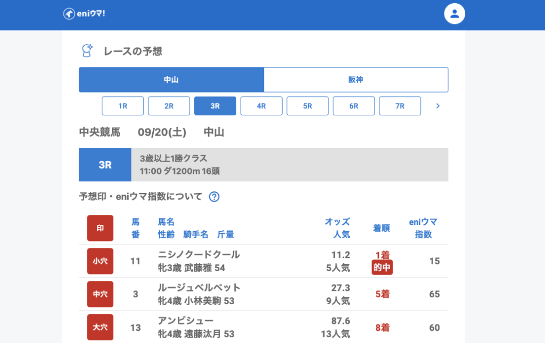
Task: Switch to the 中山 racecourse tab
Action: (171, 80)
